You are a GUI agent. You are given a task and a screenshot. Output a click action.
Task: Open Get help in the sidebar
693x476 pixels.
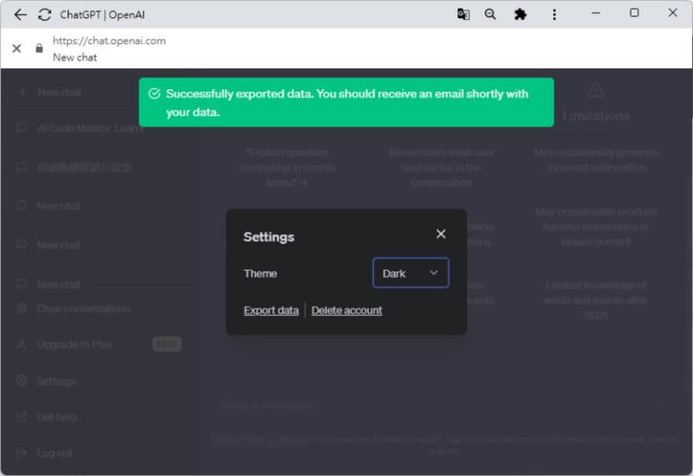(56, 417)
